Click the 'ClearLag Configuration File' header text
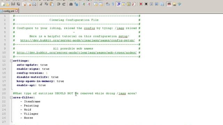Image resolution: width=223 pixels, height=125 pixels. click(74, 20)
